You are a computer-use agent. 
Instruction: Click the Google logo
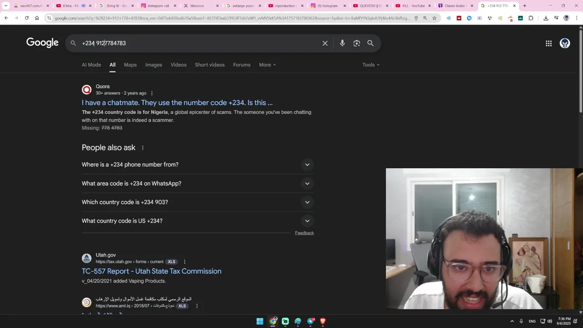point(42,43)
